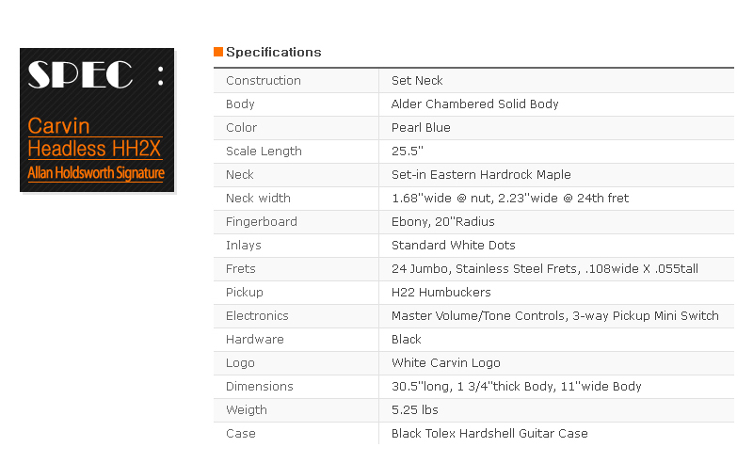Click the Frets stainless steel description
This screenshot has width=753, height=463.
click(545, 269)
